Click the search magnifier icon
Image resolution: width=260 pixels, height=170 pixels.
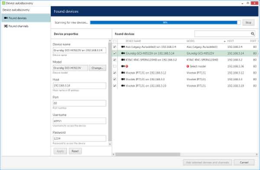253,34
